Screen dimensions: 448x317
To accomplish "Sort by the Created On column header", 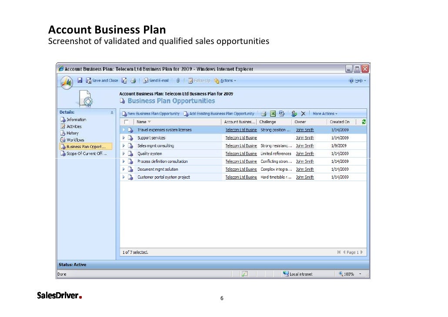I will coord(341,122).
